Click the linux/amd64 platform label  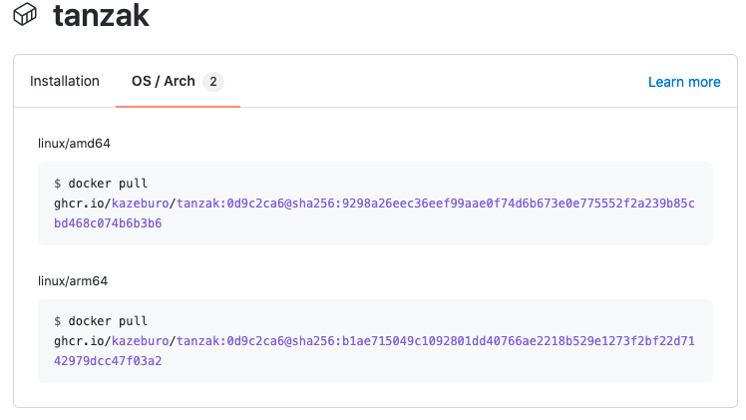pos(74,144)
